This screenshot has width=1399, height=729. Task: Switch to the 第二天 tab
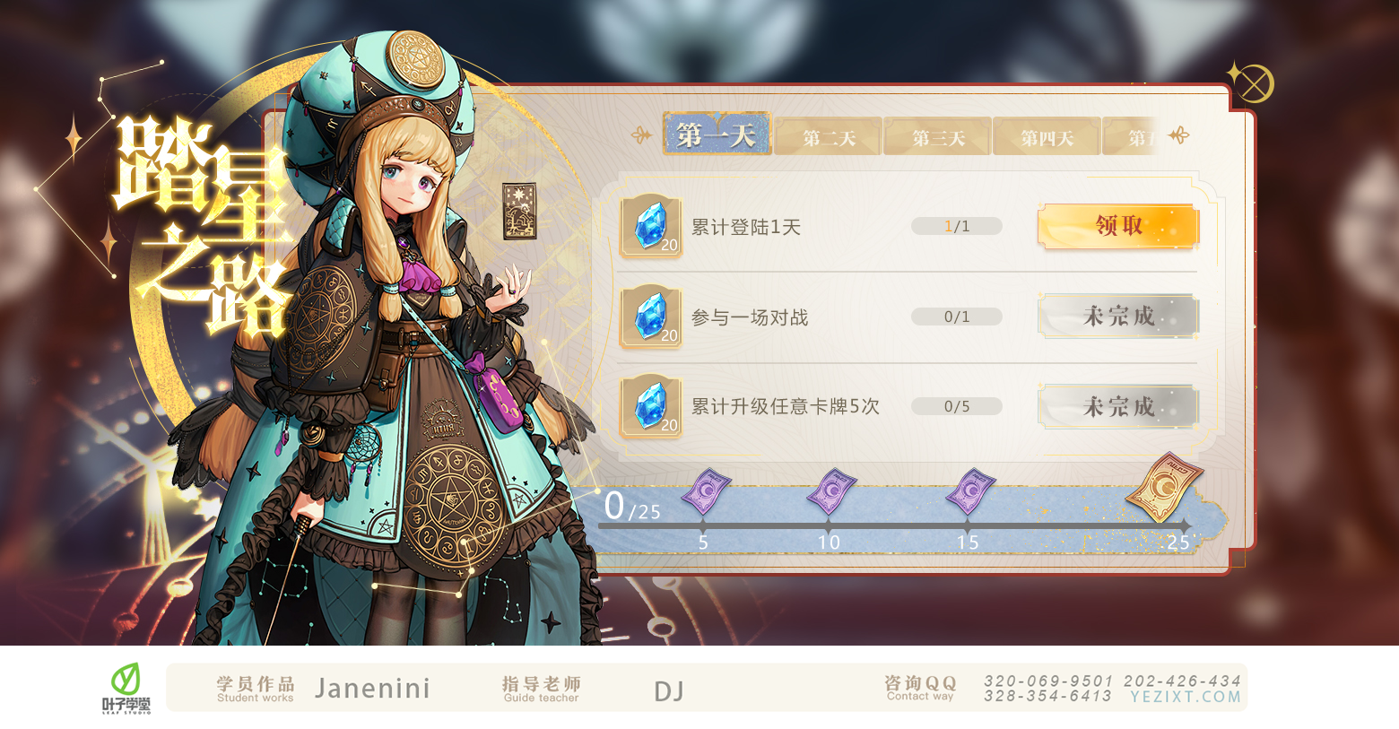click(x=828, y=137)
